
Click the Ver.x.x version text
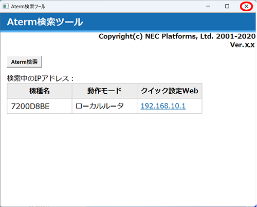tap(243, 45)
